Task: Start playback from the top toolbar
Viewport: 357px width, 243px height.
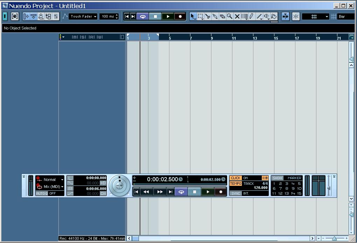Action: point(168,16)
